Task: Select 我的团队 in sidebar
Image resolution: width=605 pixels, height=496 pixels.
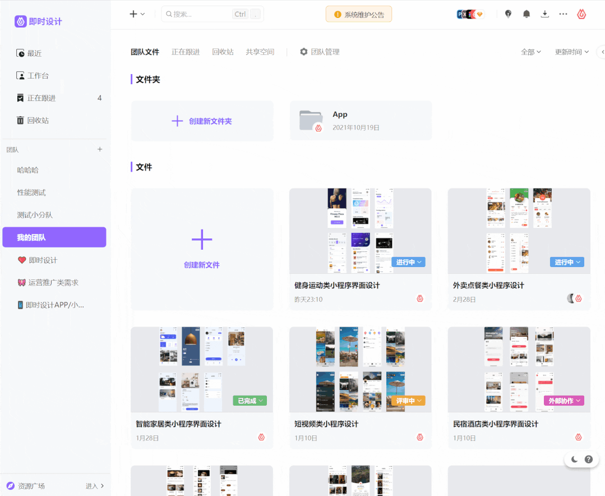Action: [54, 237]
